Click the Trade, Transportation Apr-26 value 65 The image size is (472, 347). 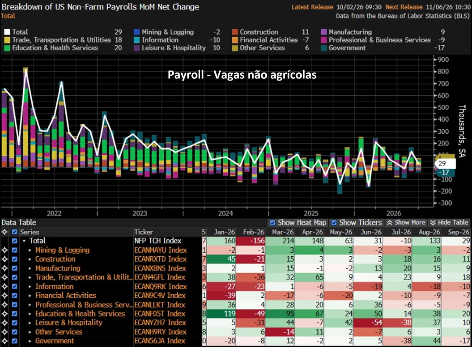pyautogui.click(x=309, y=277)
